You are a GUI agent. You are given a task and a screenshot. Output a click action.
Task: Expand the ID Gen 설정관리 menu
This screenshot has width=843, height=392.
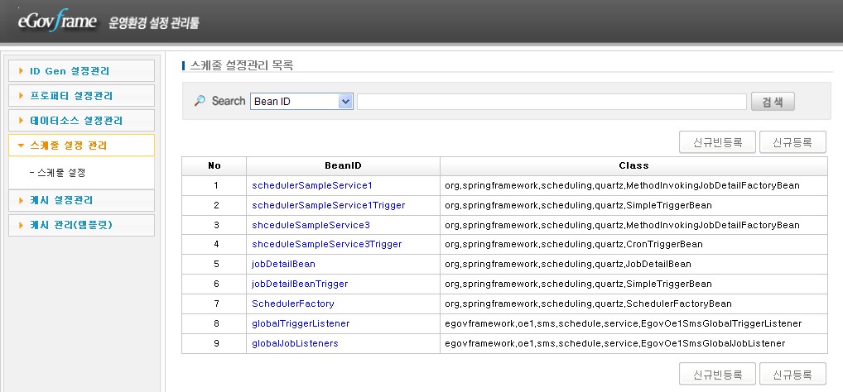pos(81,71)
